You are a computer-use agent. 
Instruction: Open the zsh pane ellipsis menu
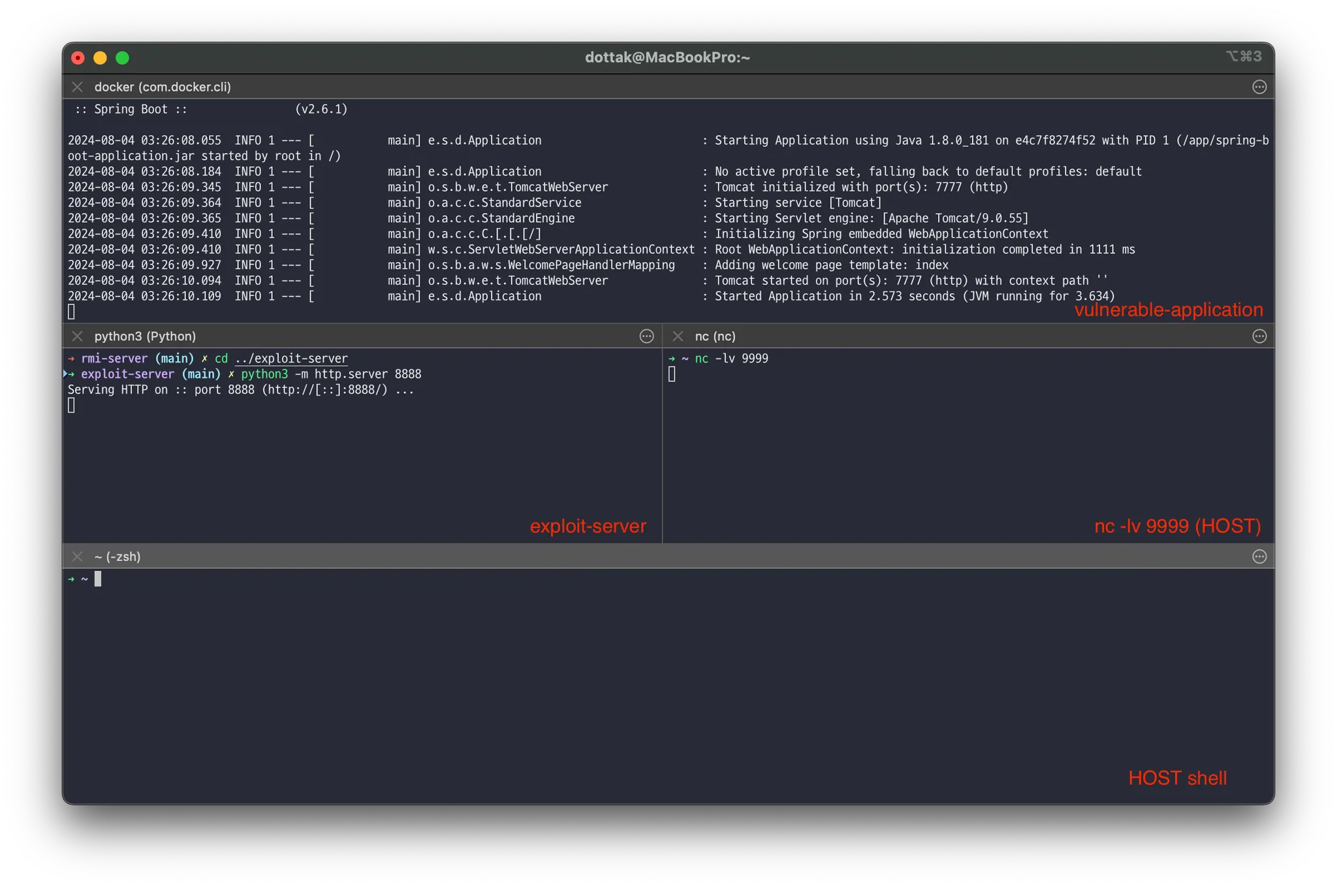[1259, 556]
